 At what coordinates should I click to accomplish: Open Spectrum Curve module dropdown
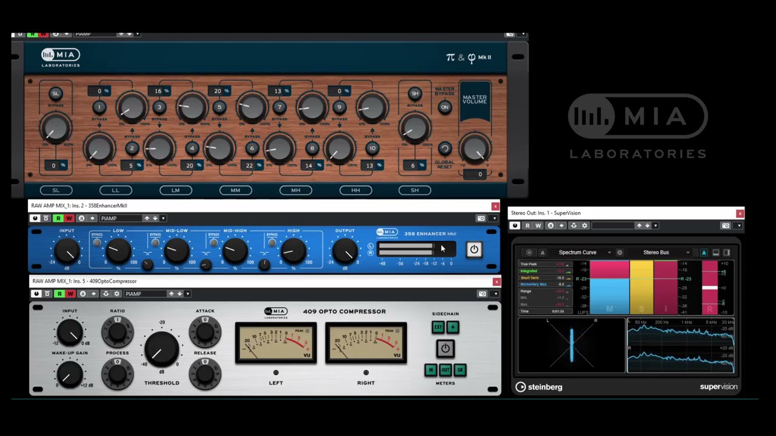609,253
